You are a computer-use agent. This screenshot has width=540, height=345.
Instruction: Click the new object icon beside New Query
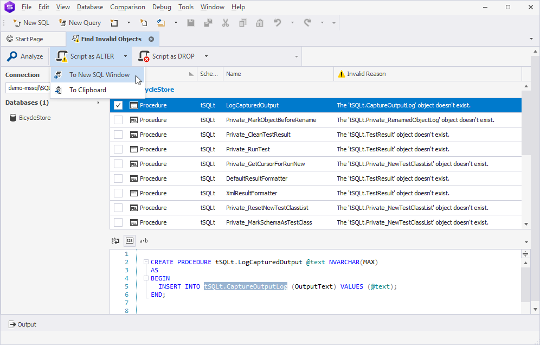[114, 23]
